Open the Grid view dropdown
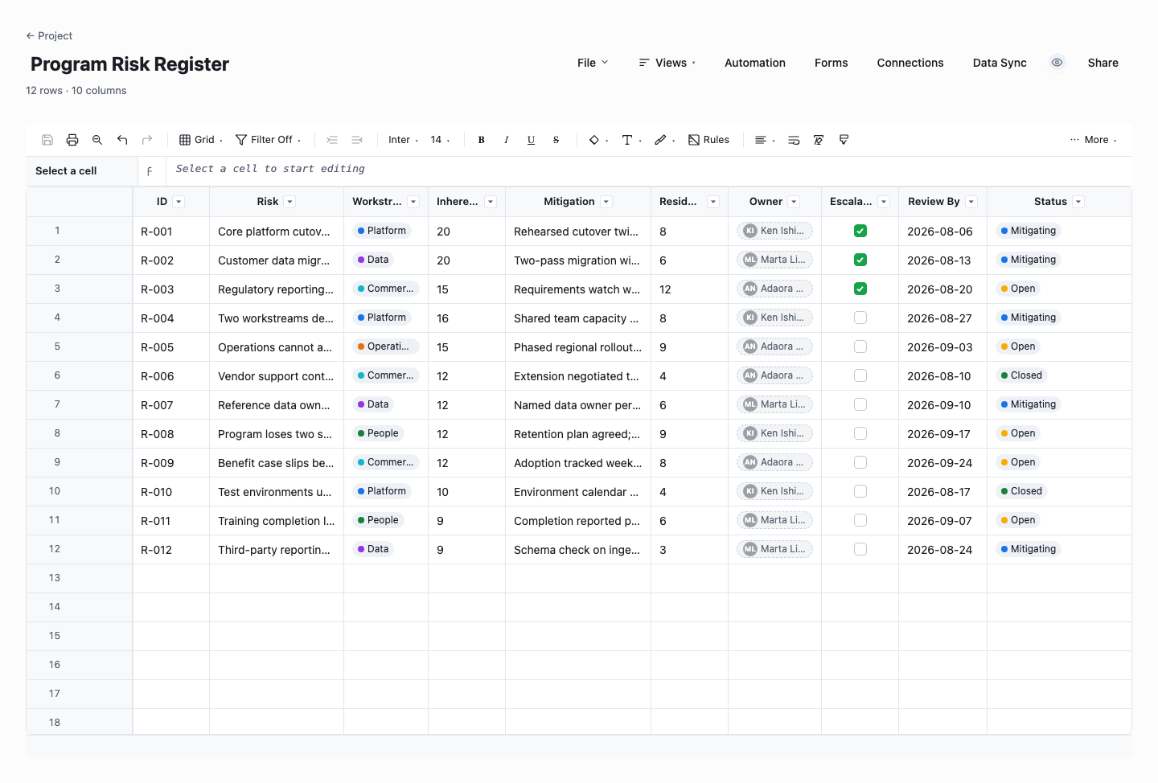Image resolution: width=1158 pixels, height=783 pixels. [201, 140]
